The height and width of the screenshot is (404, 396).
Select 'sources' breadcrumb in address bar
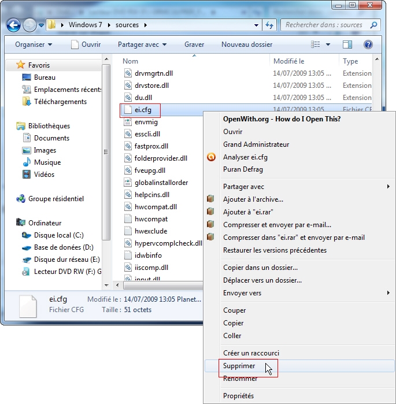[x=127, y=25]
